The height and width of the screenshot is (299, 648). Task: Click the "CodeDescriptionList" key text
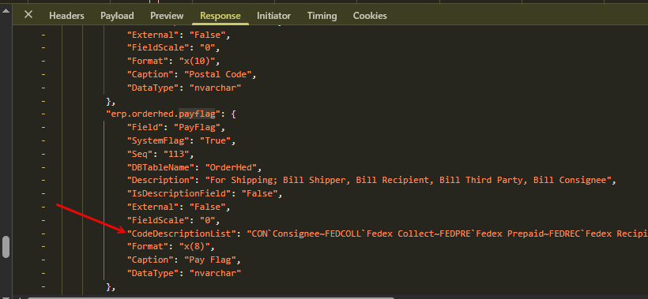coord(181,234)
